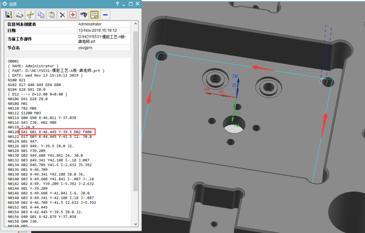Image resolution: width=365 pixels, height=233 pixels.
Task: Click the D12 tool comment line
Action: 37,94
